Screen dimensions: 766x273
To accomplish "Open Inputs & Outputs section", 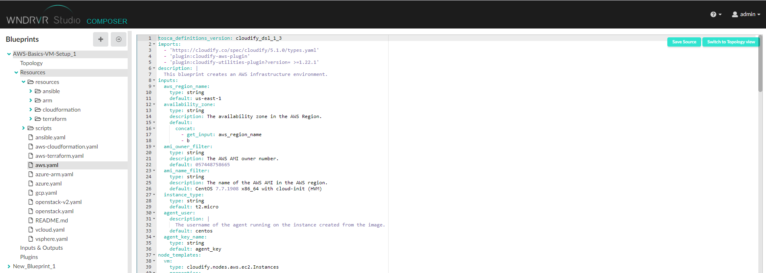I will tap(41, 248).
